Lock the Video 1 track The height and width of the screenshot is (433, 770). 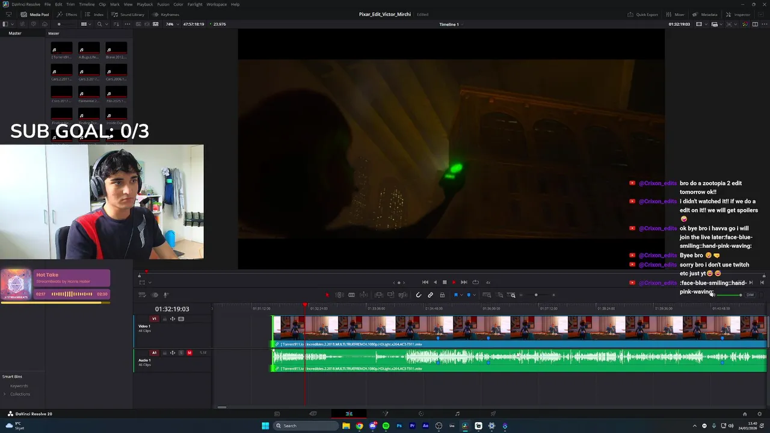coord(165,319)
